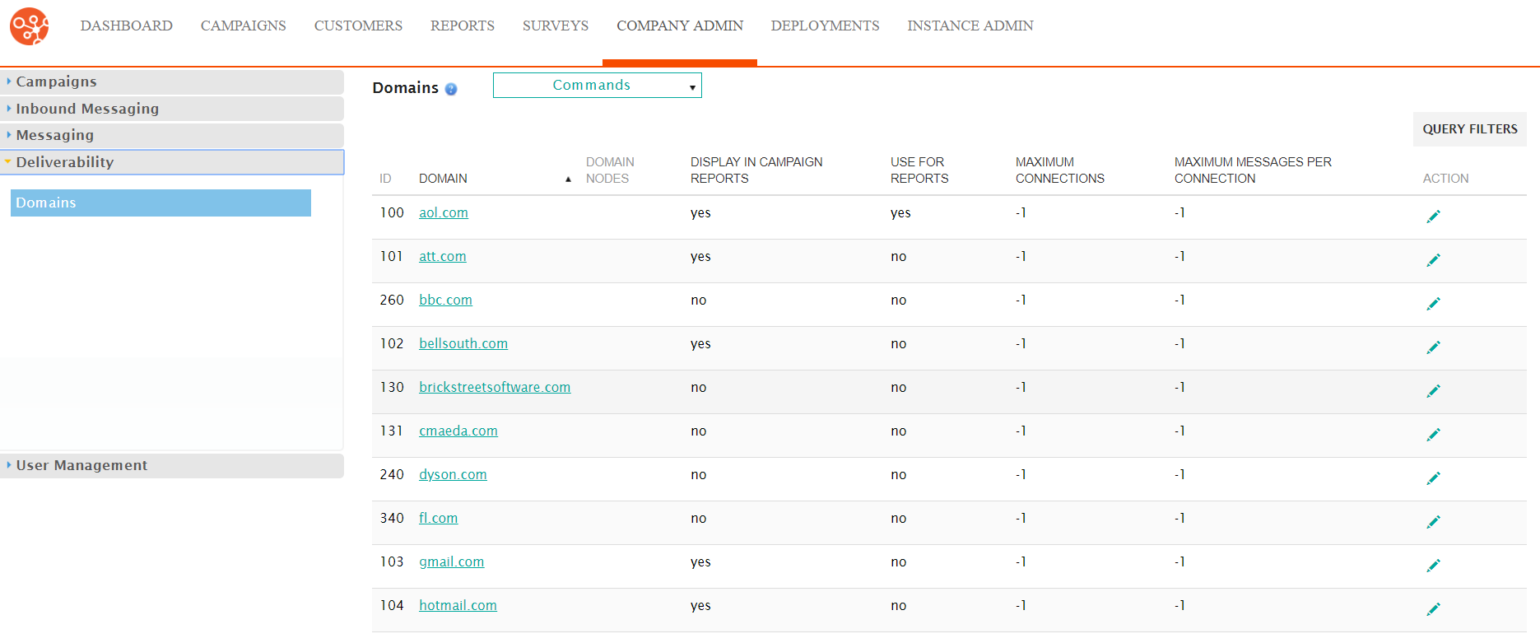Edit the fl.com domain row

coord(1433,522)
